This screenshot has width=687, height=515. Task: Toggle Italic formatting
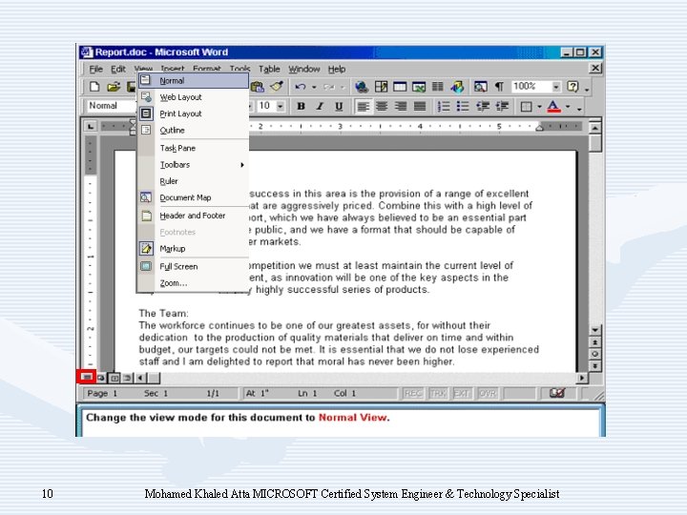click(320, 107)
